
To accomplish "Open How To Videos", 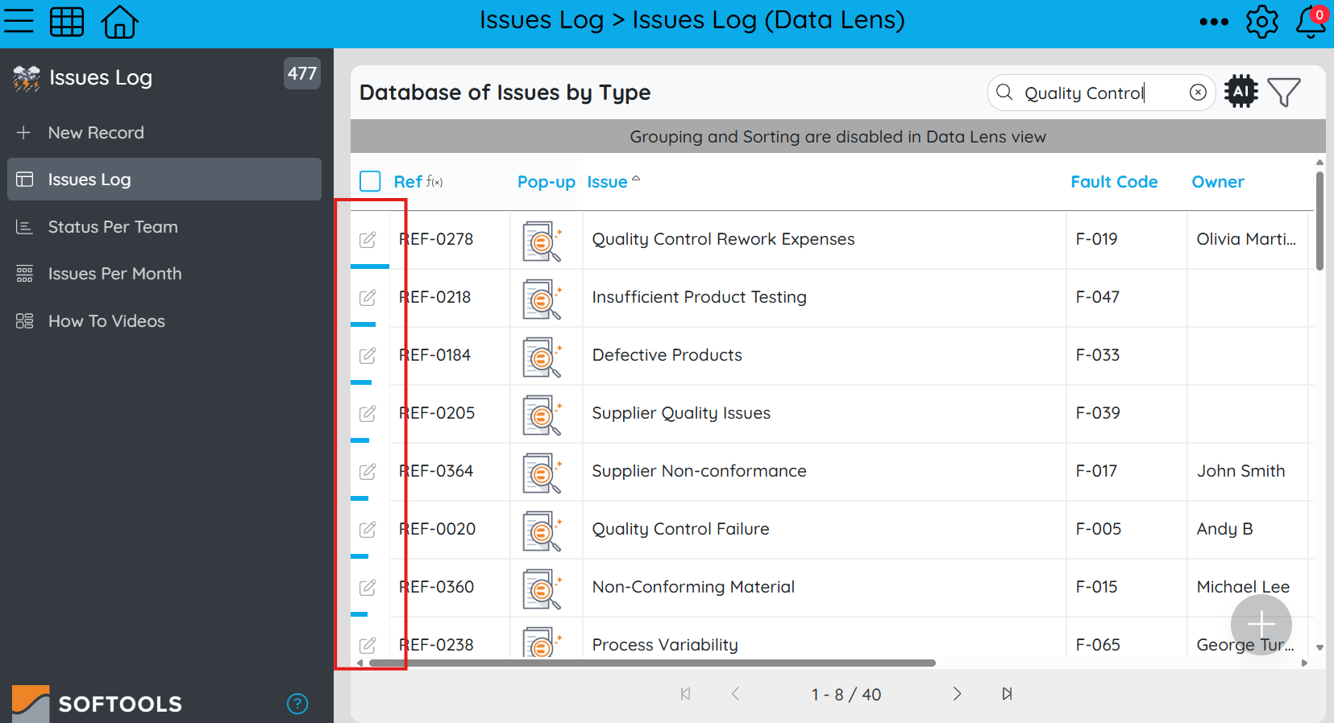I will (x=164, y=321).
